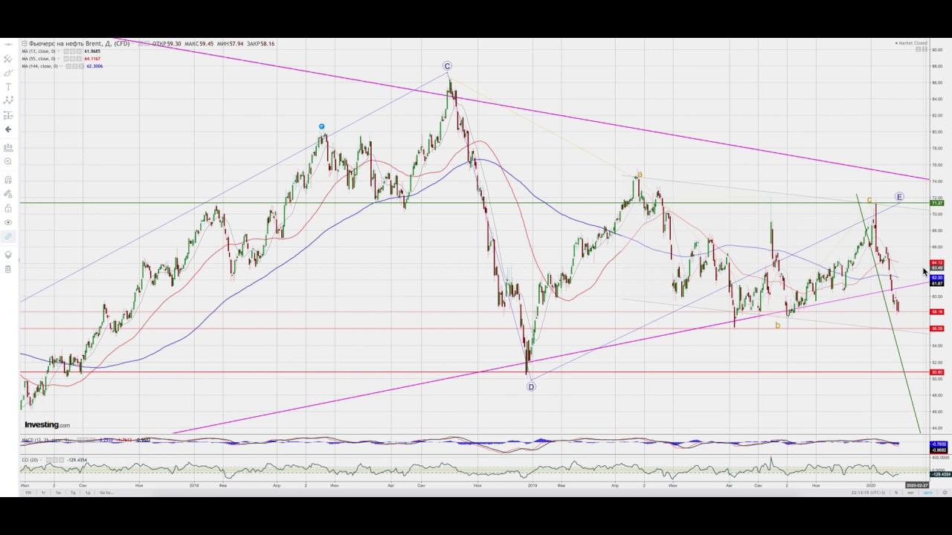Click the ЗАКР 58.16 close value
Image resolution: width=952 pixels, height=535 pixels.
[x=260, y=44]
